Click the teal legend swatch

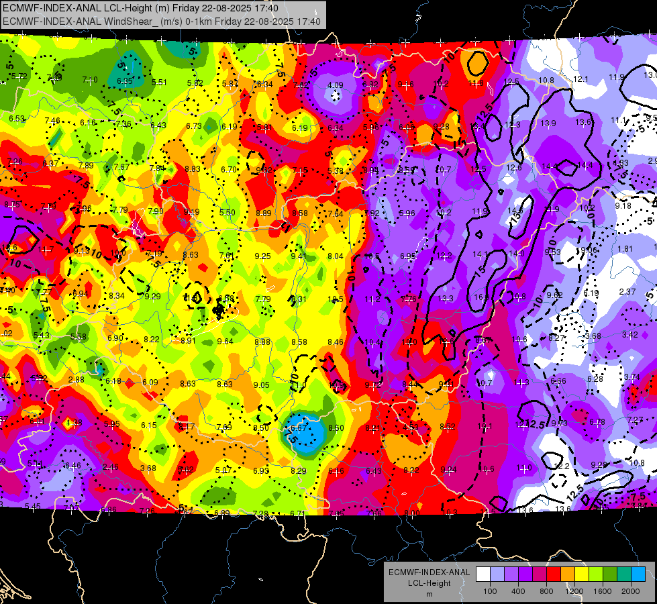624,574
